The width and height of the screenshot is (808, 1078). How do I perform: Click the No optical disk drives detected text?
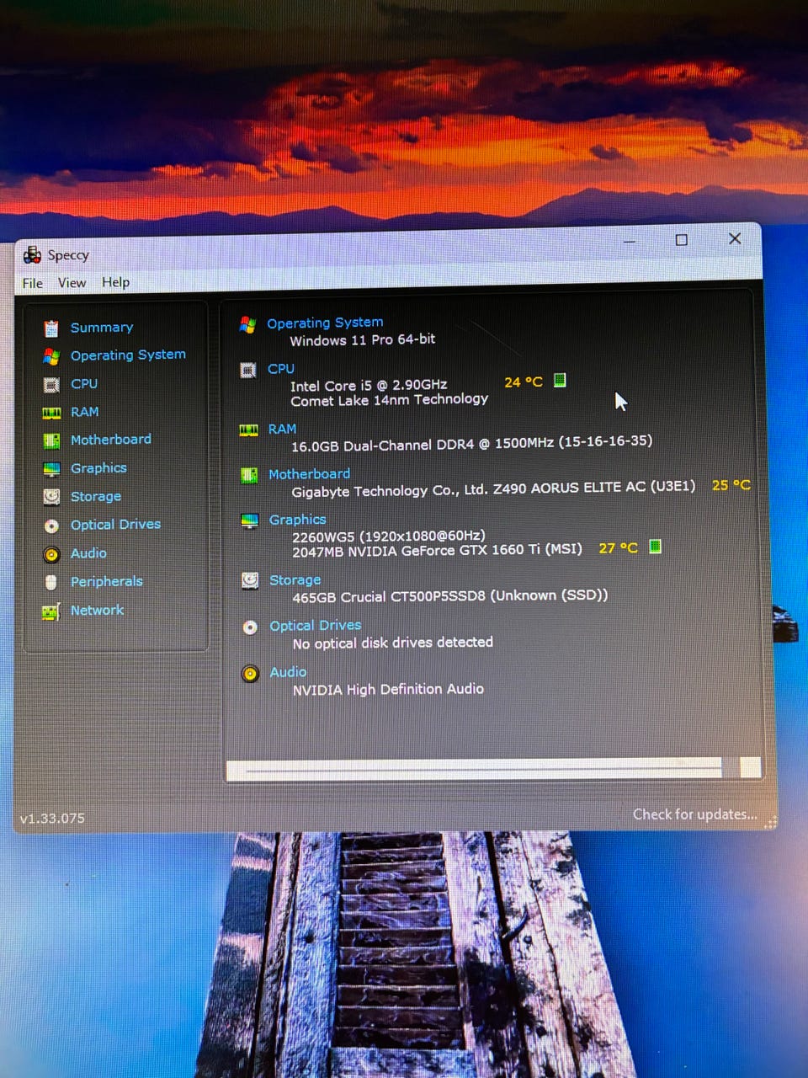tap(392, 643)
